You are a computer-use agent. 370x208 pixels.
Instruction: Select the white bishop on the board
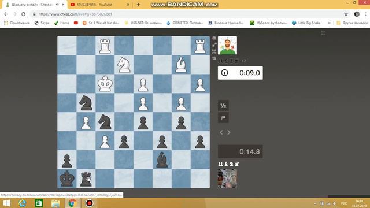pos(181,65)
